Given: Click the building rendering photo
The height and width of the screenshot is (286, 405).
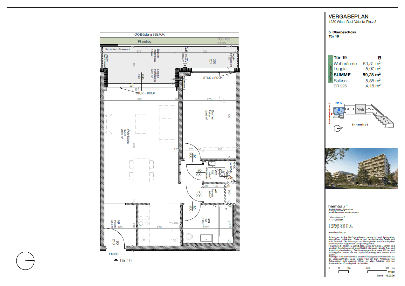Looking at the screenshot, I should 361,168.
